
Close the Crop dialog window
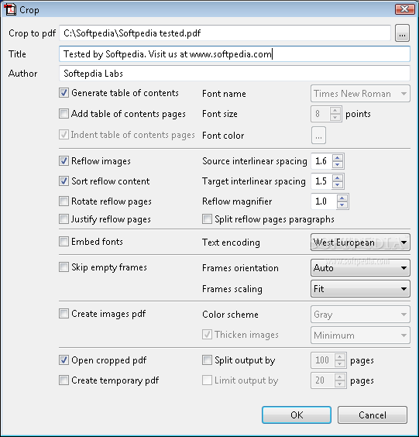tap(405, 9)
